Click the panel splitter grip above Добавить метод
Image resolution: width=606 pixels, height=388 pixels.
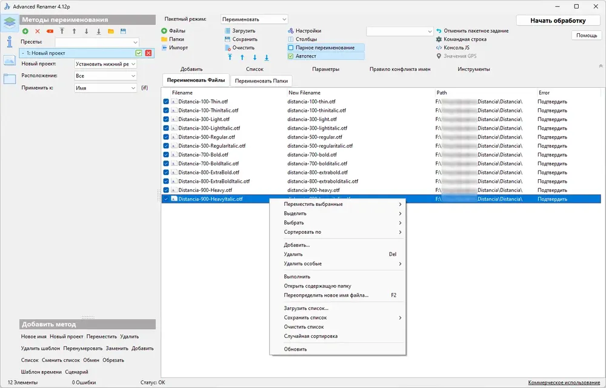tap(88, 317)
